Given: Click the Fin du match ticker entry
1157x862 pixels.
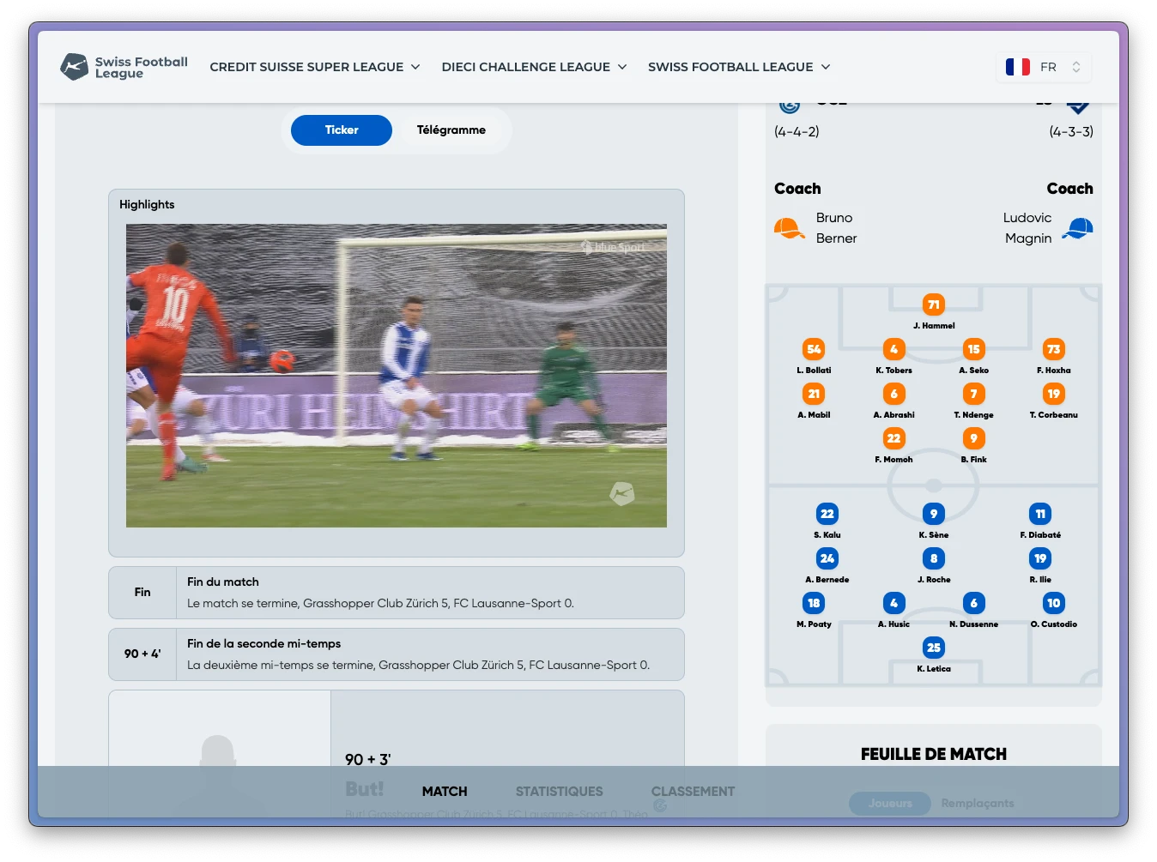Looking at the screenshot, I should 397,593.
